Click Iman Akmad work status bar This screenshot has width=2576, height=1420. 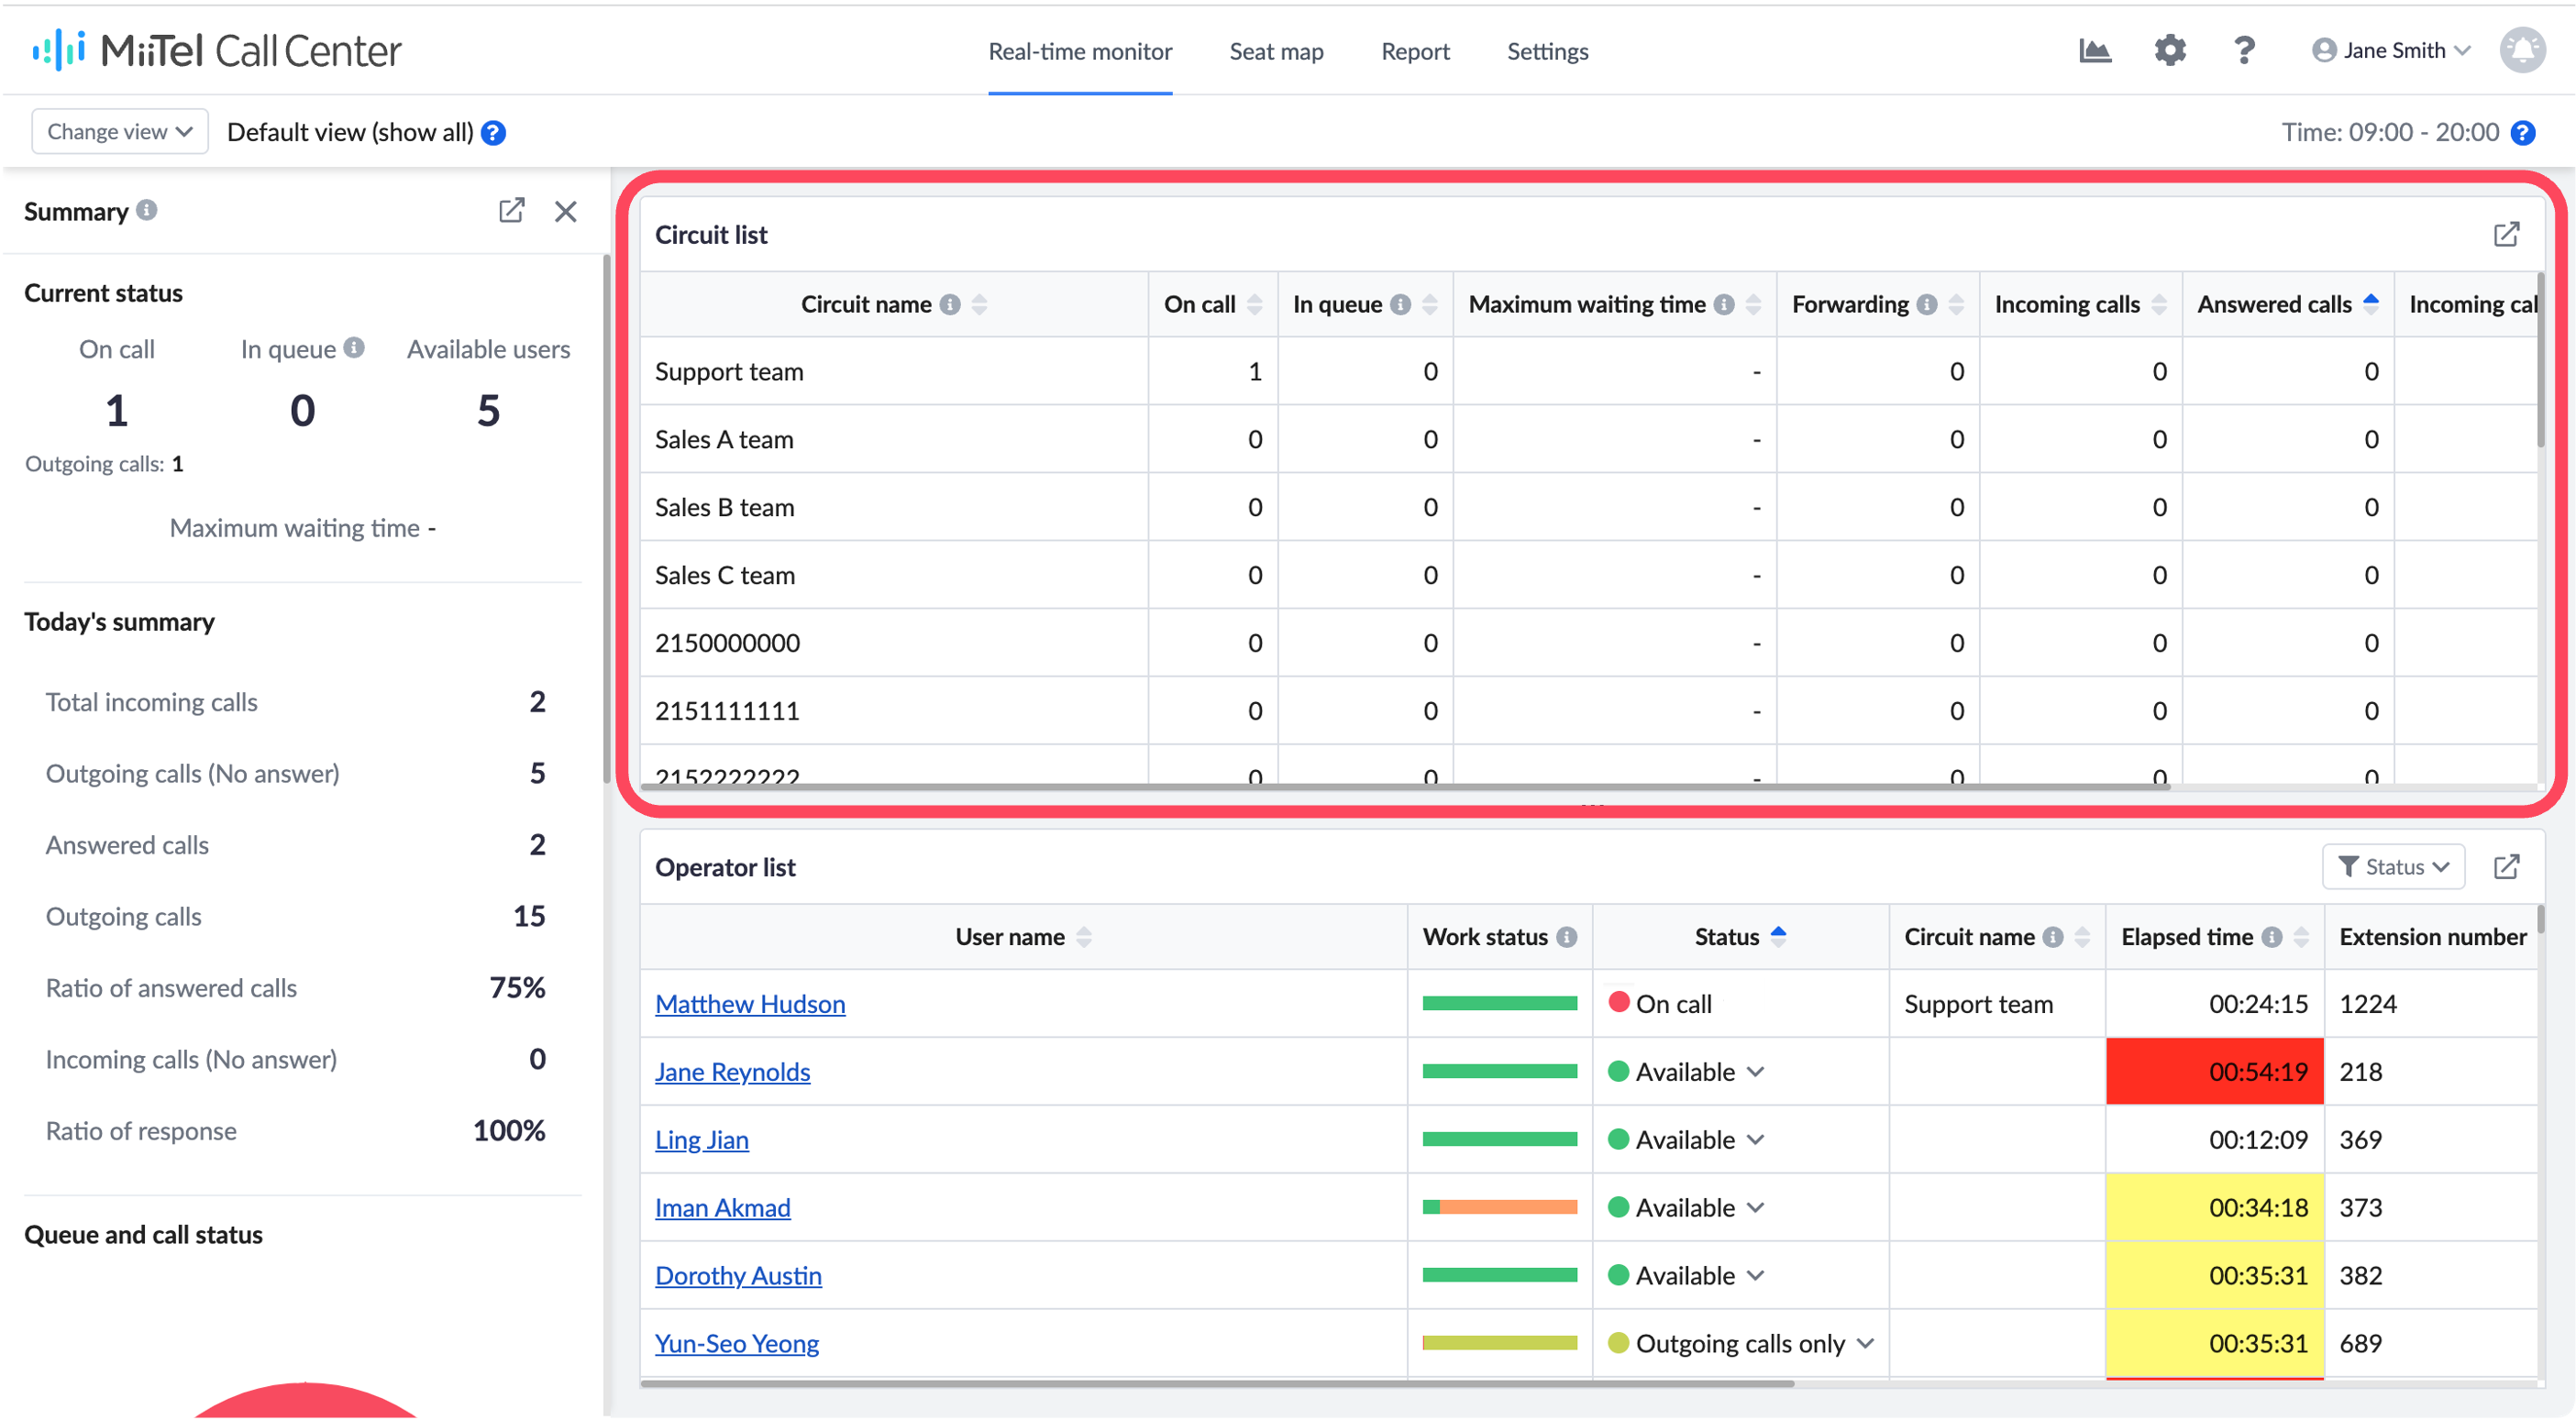pyautogui.click(x=1499, y=1208)
